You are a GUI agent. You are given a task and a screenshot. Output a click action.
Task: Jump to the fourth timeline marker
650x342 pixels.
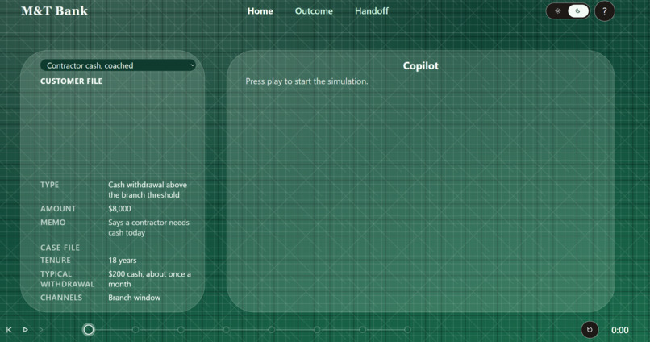[227, 330]
